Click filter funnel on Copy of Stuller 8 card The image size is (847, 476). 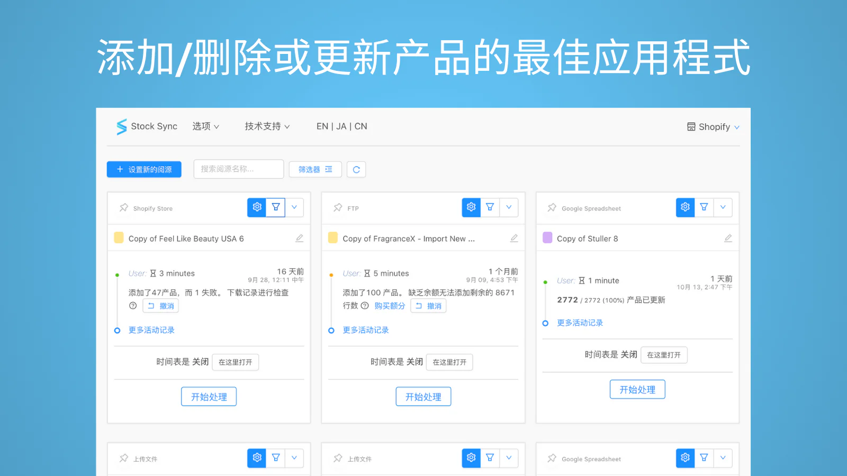704,207
